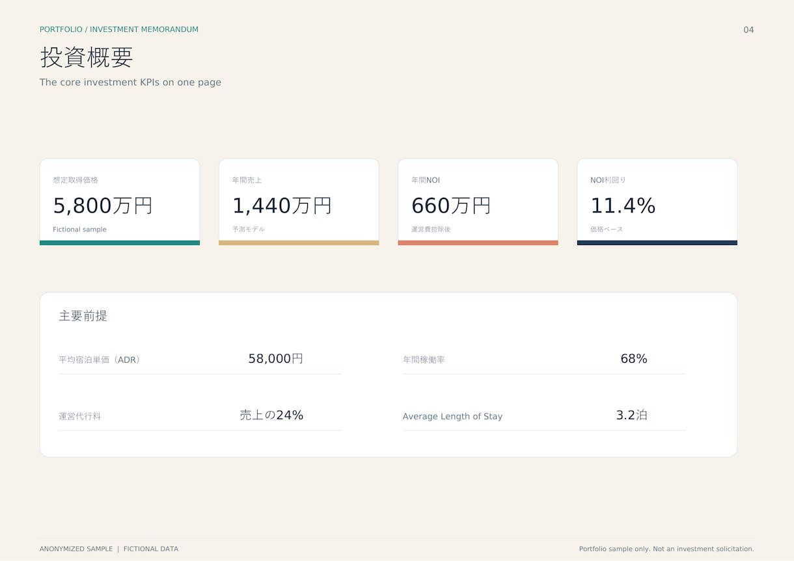The image size is (794, 561).
Task: Click the footer "ANONYMIZED SAMPLE | FICTIONAL DATA"
Action: 109,549
